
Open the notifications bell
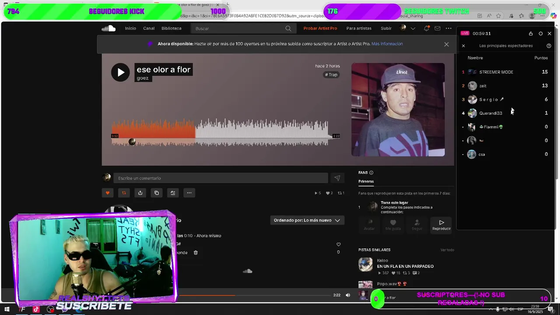tap(426, 28)
